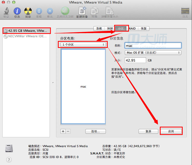This screenshot has height=165, width=192.
Task: Click the Apply (应用) button
Action: 171,131
